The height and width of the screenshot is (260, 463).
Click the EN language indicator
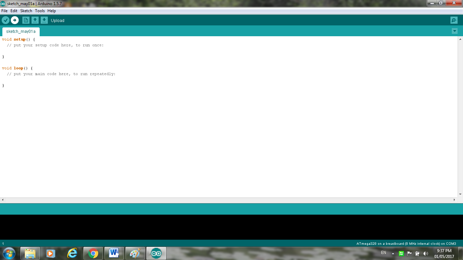(383, 253)
